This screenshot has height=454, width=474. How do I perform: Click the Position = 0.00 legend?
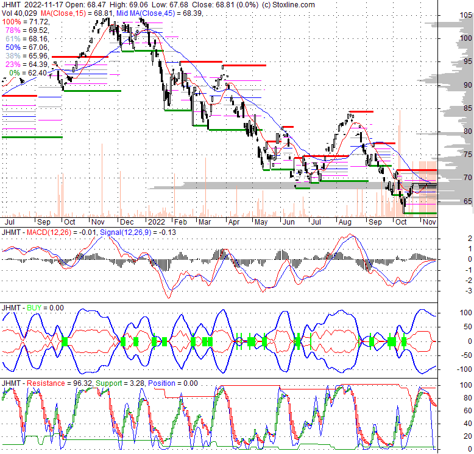point(172,383)
